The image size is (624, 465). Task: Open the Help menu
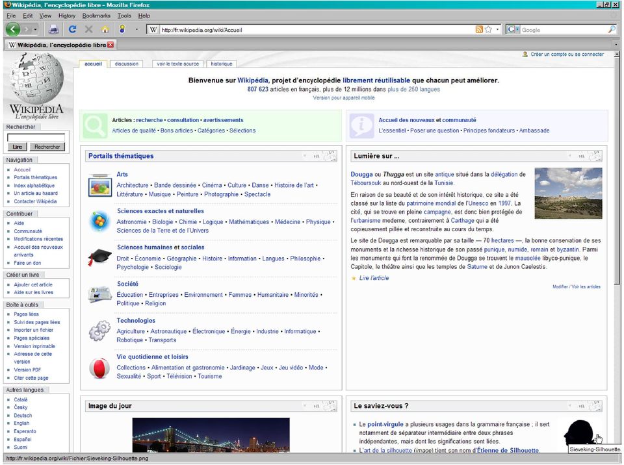[x=144, y=16]
